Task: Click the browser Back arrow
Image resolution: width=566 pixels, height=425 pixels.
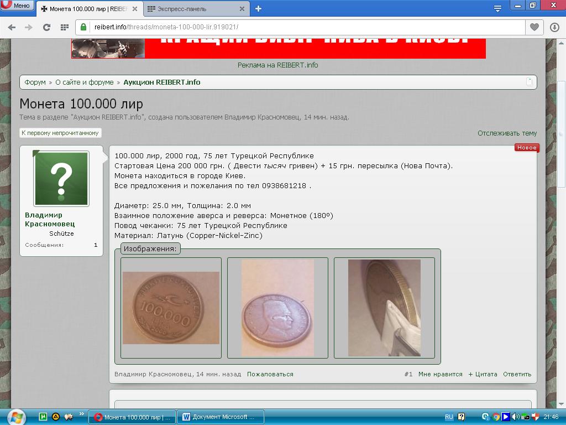Action: coord(12,27)
